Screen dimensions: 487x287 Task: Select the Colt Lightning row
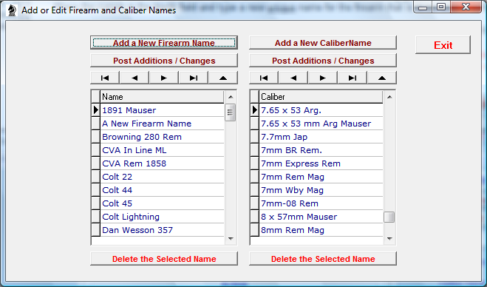162,217
